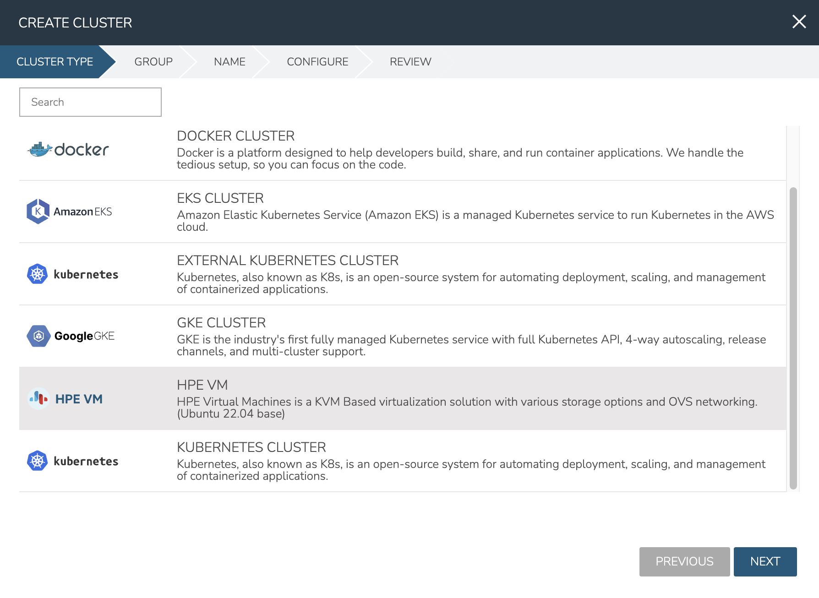Click the External Kubernetes cluster wheel icon
819x598 pixels.
pos(38,274)
